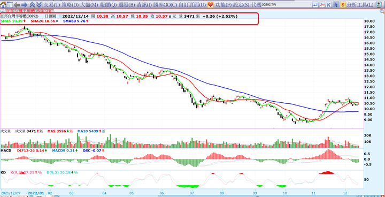The image size is (385, 197).
Task: Click the MACD panel title
Action: 6,150
